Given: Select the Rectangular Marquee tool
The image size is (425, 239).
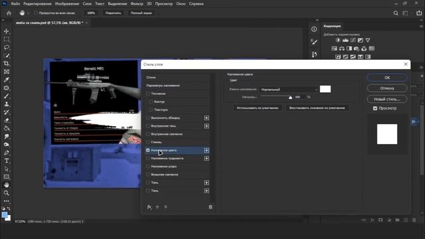Looking at the screenshot, I should (7, 40).
